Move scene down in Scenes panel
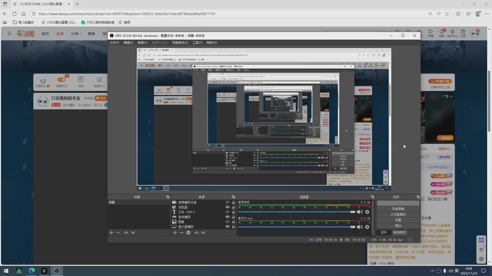Viewport: 492px width, 276px height. tap(133, 232)
